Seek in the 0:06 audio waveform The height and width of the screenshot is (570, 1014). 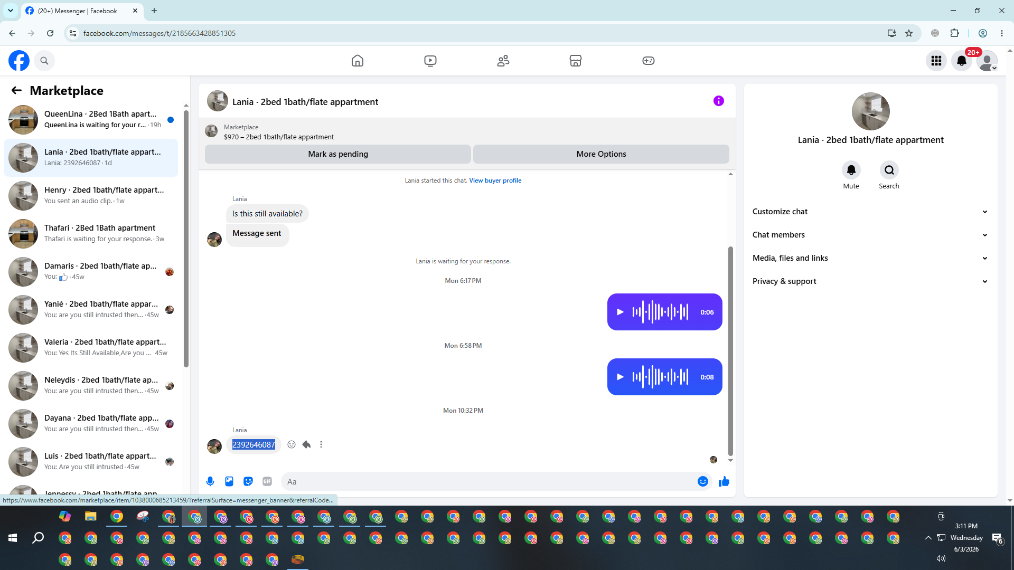pos(660,312)
